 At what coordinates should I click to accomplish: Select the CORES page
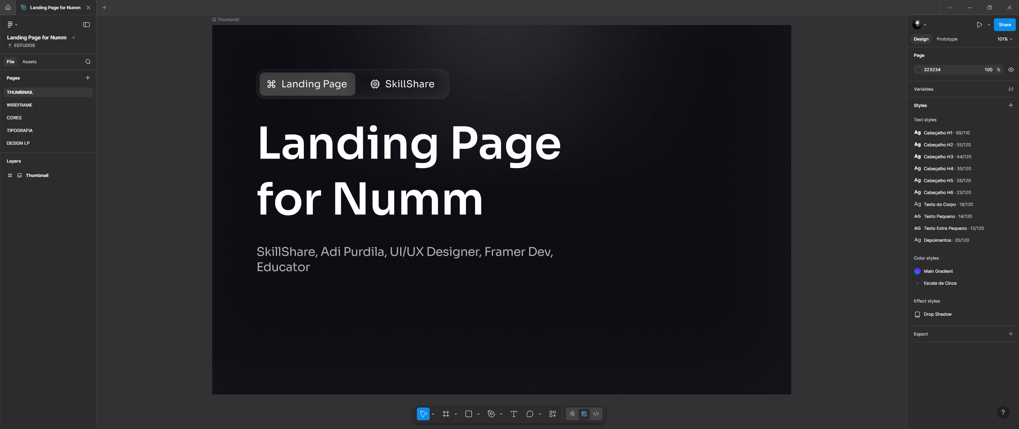(x=48, y=118)
